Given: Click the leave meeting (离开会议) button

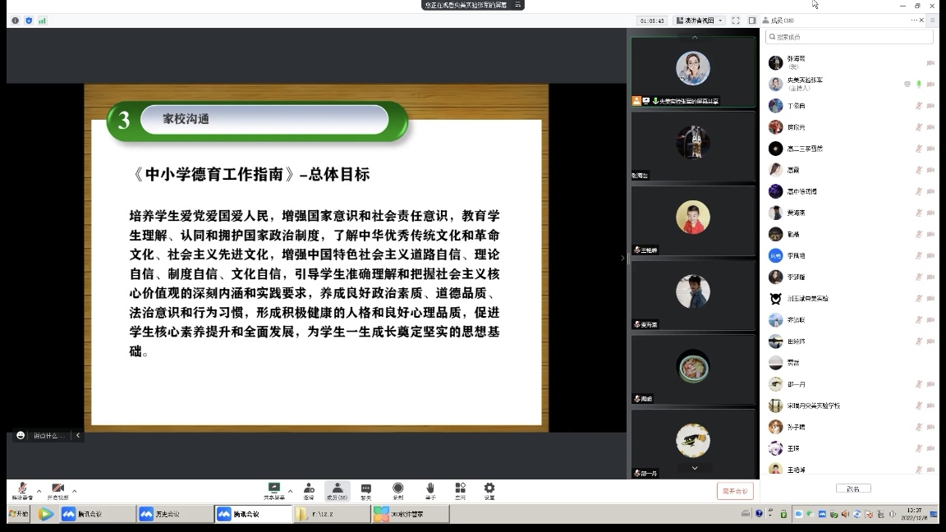Looking at the screenshot, I should coord(735,491).
